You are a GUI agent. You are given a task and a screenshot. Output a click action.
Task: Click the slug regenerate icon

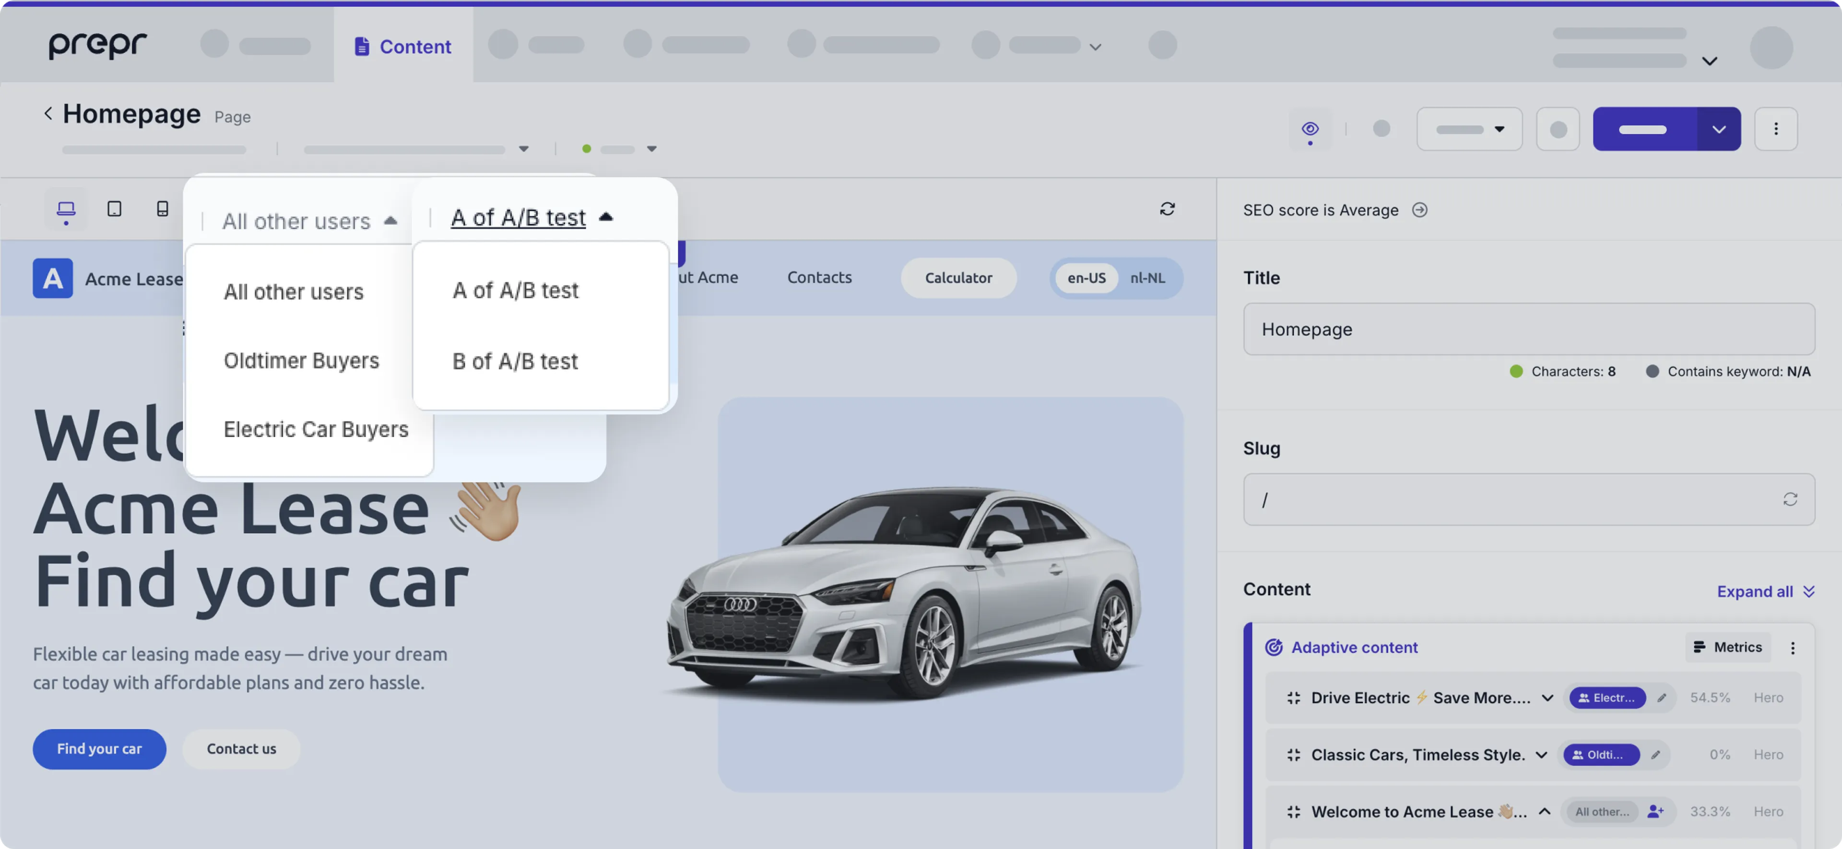pyautogui.click(x=1791, y=499)
